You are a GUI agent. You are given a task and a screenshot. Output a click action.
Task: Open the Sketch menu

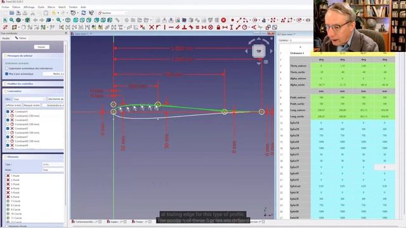click(x=62, y=7)
